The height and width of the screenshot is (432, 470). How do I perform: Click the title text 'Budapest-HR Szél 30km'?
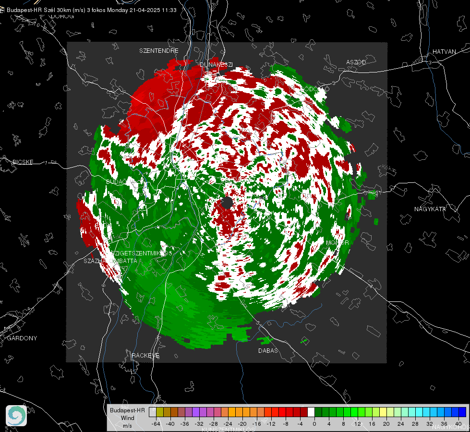tap(38, 10)
